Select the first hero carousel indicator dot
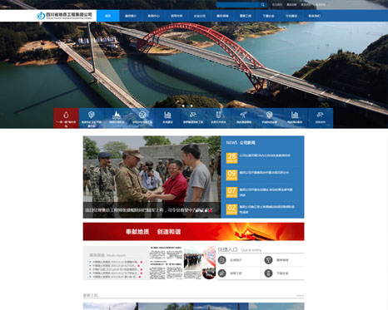This screenshot has width=388, height=310. (183, 106)
